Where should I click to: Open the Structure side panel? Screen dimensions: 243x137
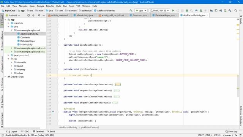pyautogui.click(x=2, y=84)
